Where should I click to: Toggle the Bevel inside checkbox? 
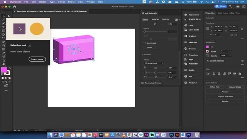click(x=145, y=43)
